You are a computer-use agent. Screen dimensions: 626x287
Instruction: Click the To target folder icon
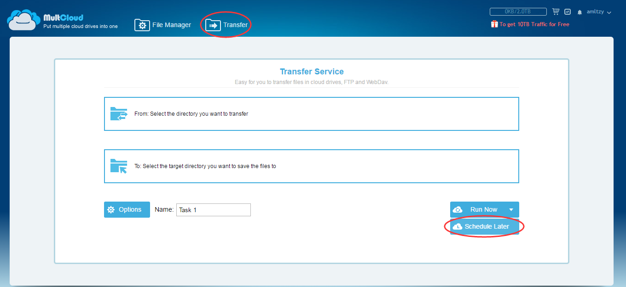pyautogui.click(x=119, y=166)
